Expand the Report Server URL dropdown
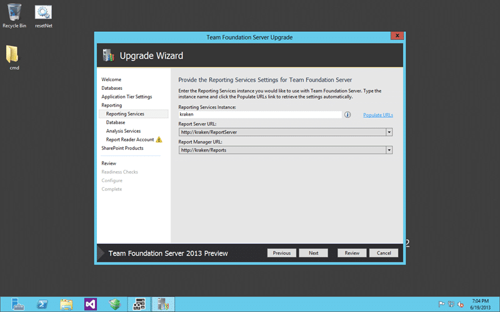The width and height of the screenshot is (500, 312). click(389, 132)
